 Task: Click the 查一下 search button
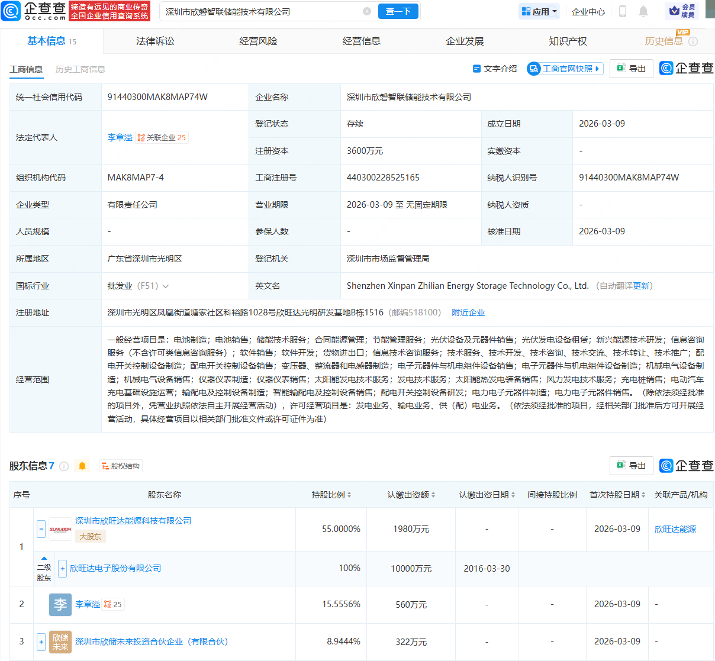[x=398, y=11]
